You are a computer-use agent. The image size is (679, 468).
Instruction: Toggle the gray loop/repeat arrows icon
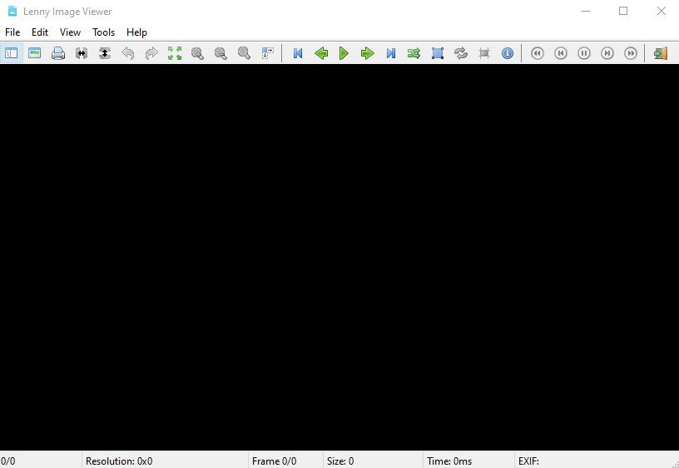coord(461,53)
